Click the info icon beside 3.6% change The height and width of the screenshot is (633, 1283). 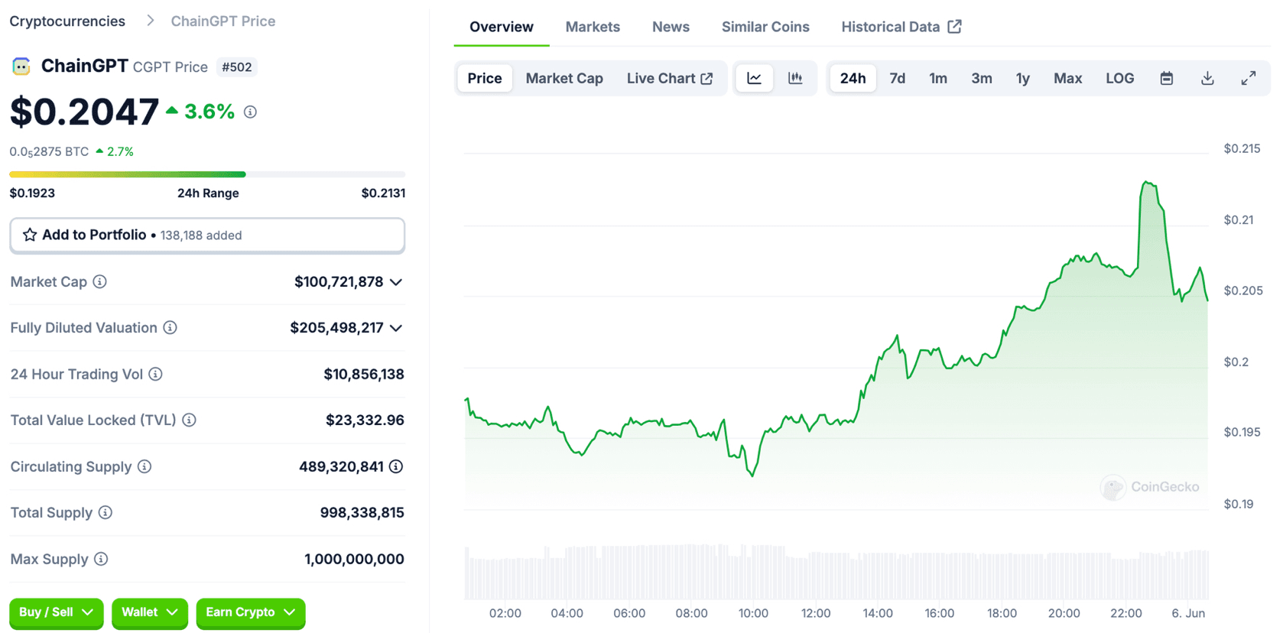pos(250,112)
